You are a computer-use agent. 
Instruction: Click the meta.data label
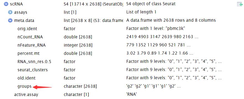click(x=24, y=20)
